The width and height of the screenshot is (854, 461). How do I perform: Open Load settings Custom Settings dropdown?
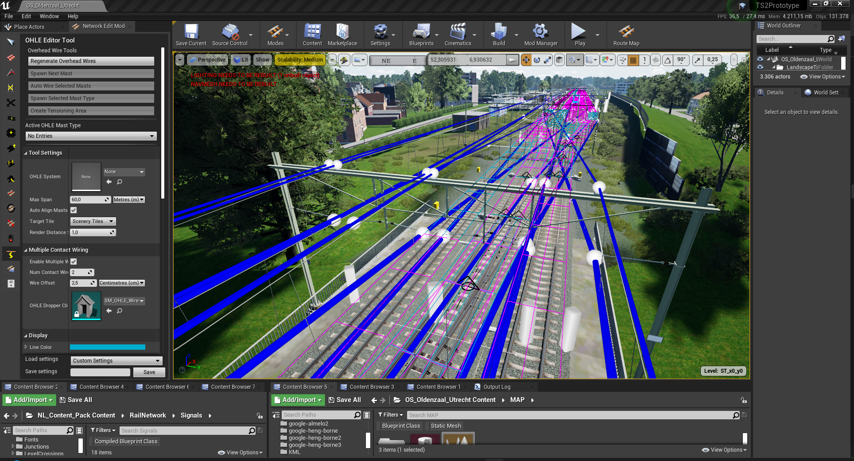click(x=116, y=361)
